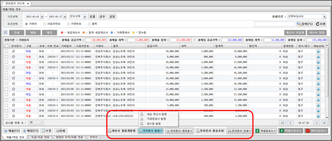Click the 검색[F5] search button
332x141 pixels.
tap(305, 24)
